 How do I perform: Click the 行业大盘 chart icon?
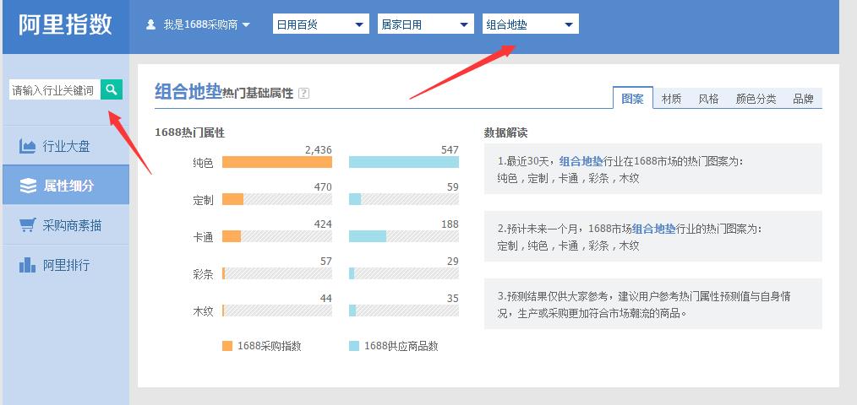point(27,146)
